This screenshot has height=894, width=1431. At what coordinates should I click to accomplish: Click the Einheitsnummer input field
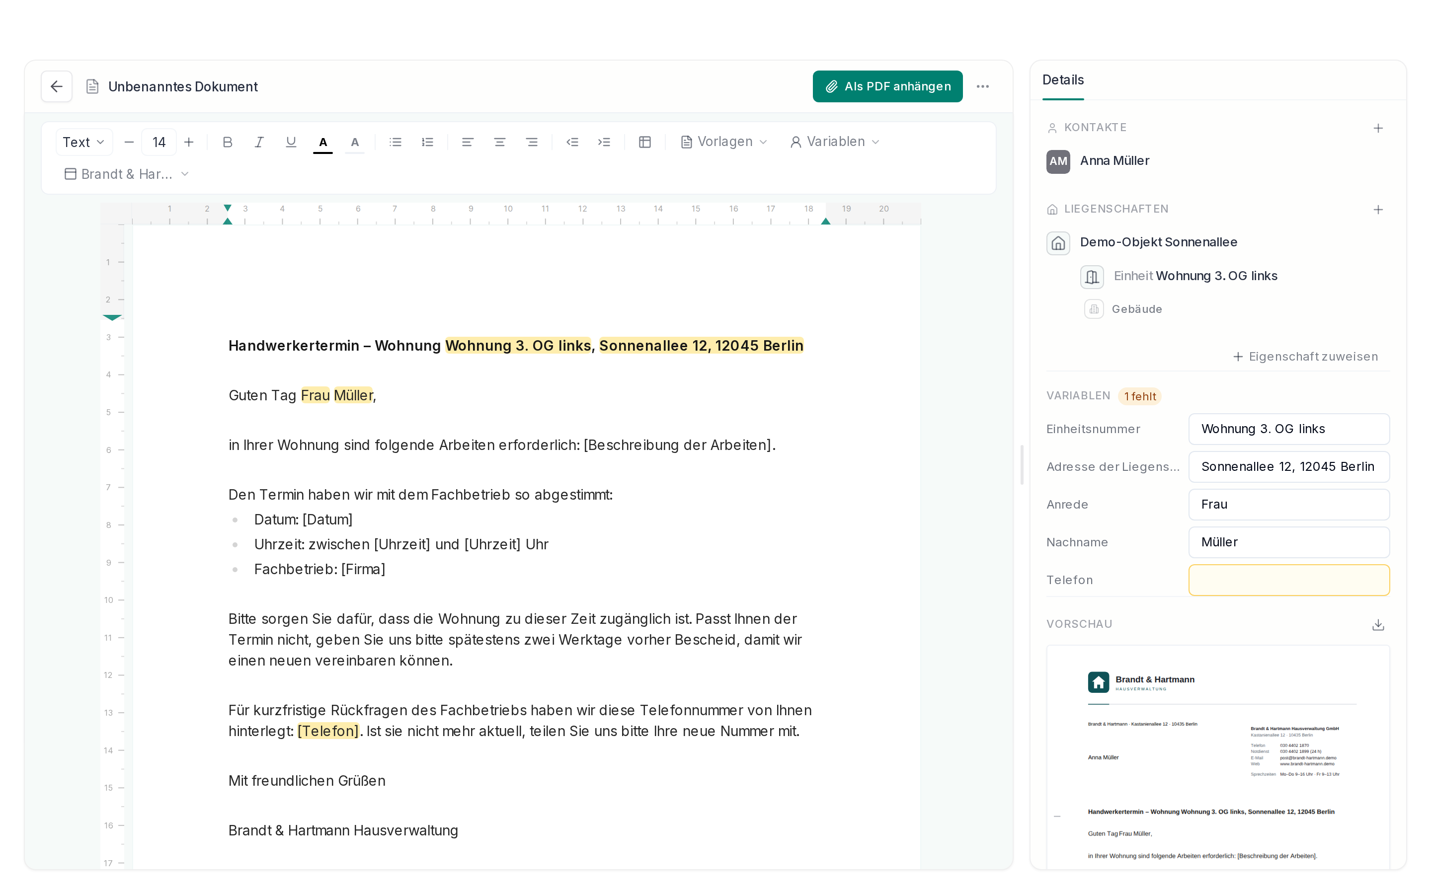click(1288, 429)
